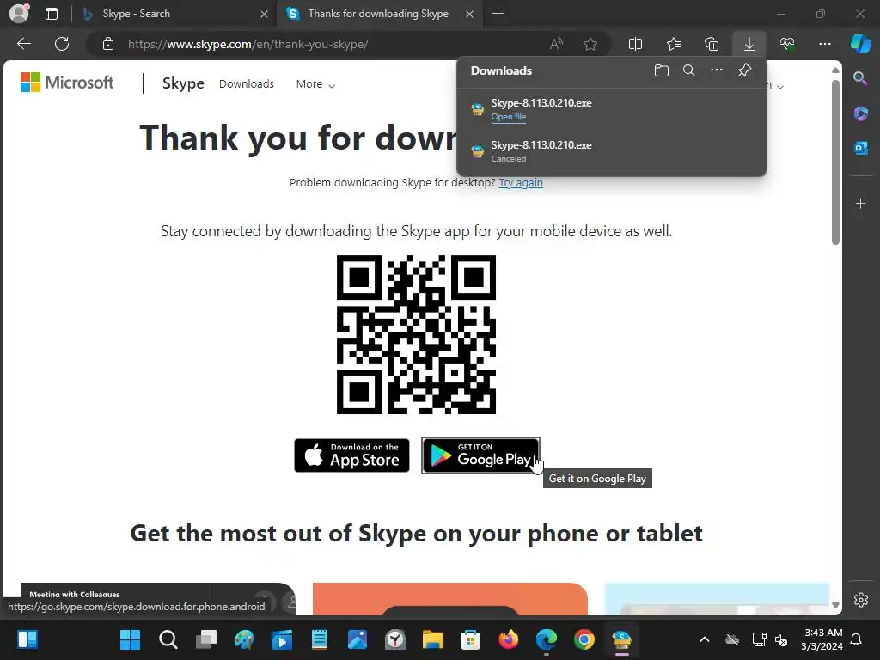This screenshot has height=660, width=880.
Task: Open Copilot sidebar icon
Action: coord(861,43)
